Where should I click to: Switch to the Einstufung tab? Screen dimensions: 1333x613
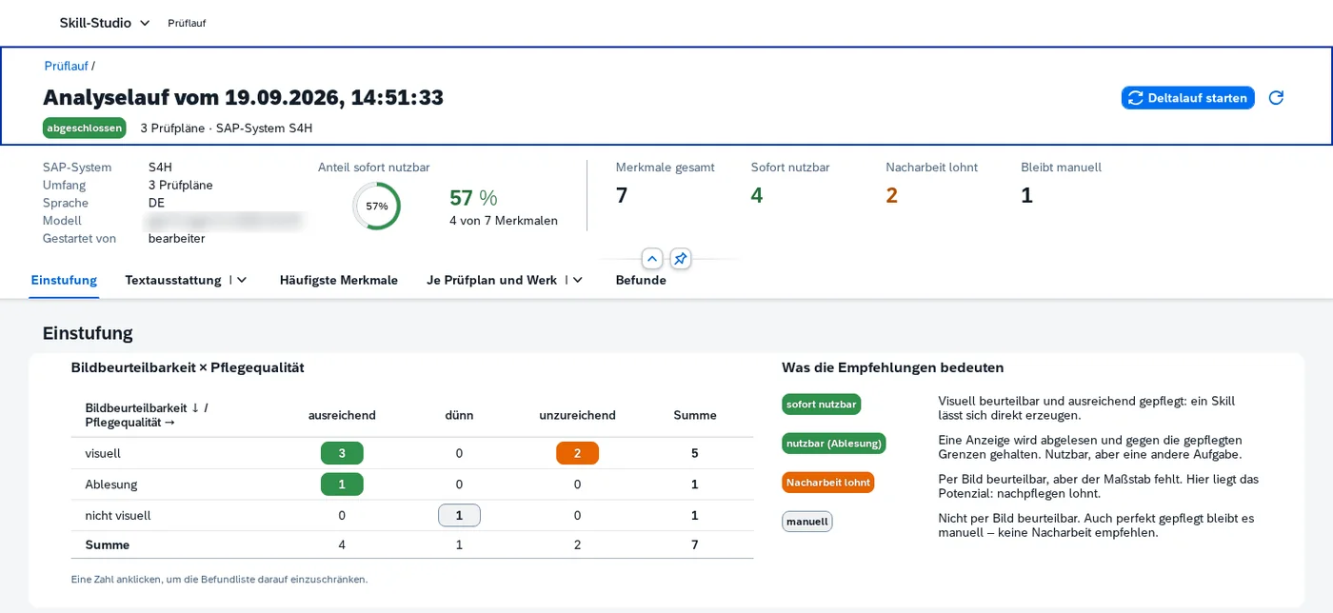[64, 280]
